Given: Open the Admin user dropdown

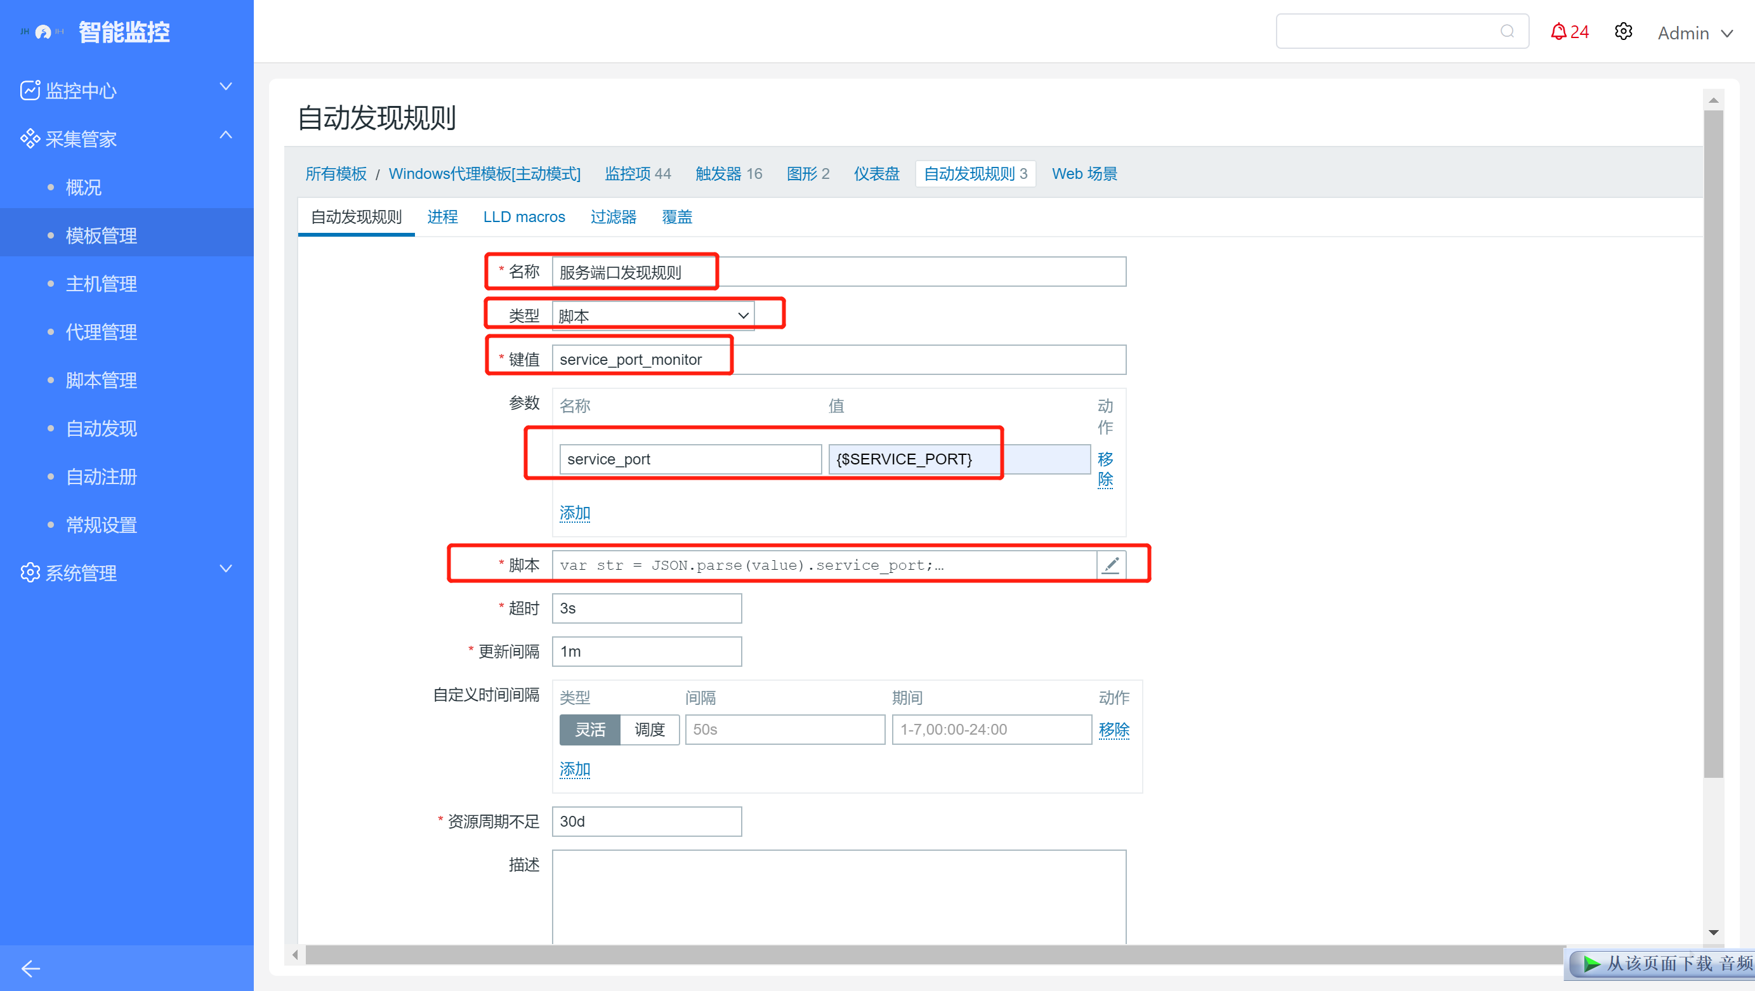Looking at the screenshot, I should [1695, 33].
